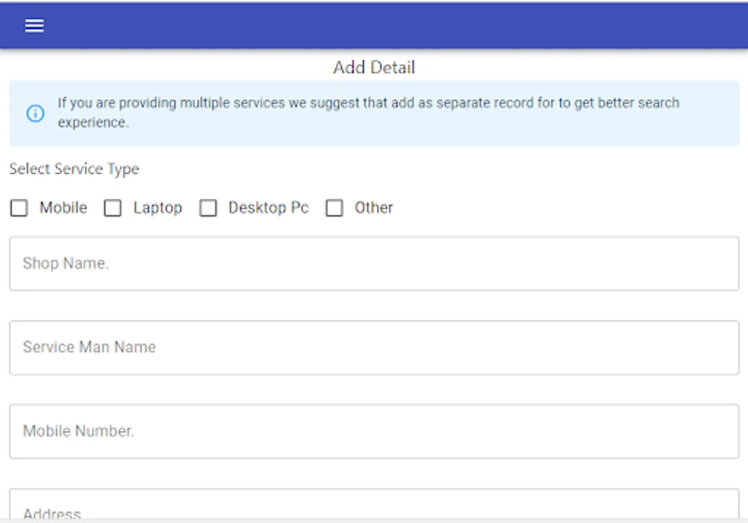Enable the Laptop checkbox
The height and width of the screenshot is (523, 748).
click(113, 208)
